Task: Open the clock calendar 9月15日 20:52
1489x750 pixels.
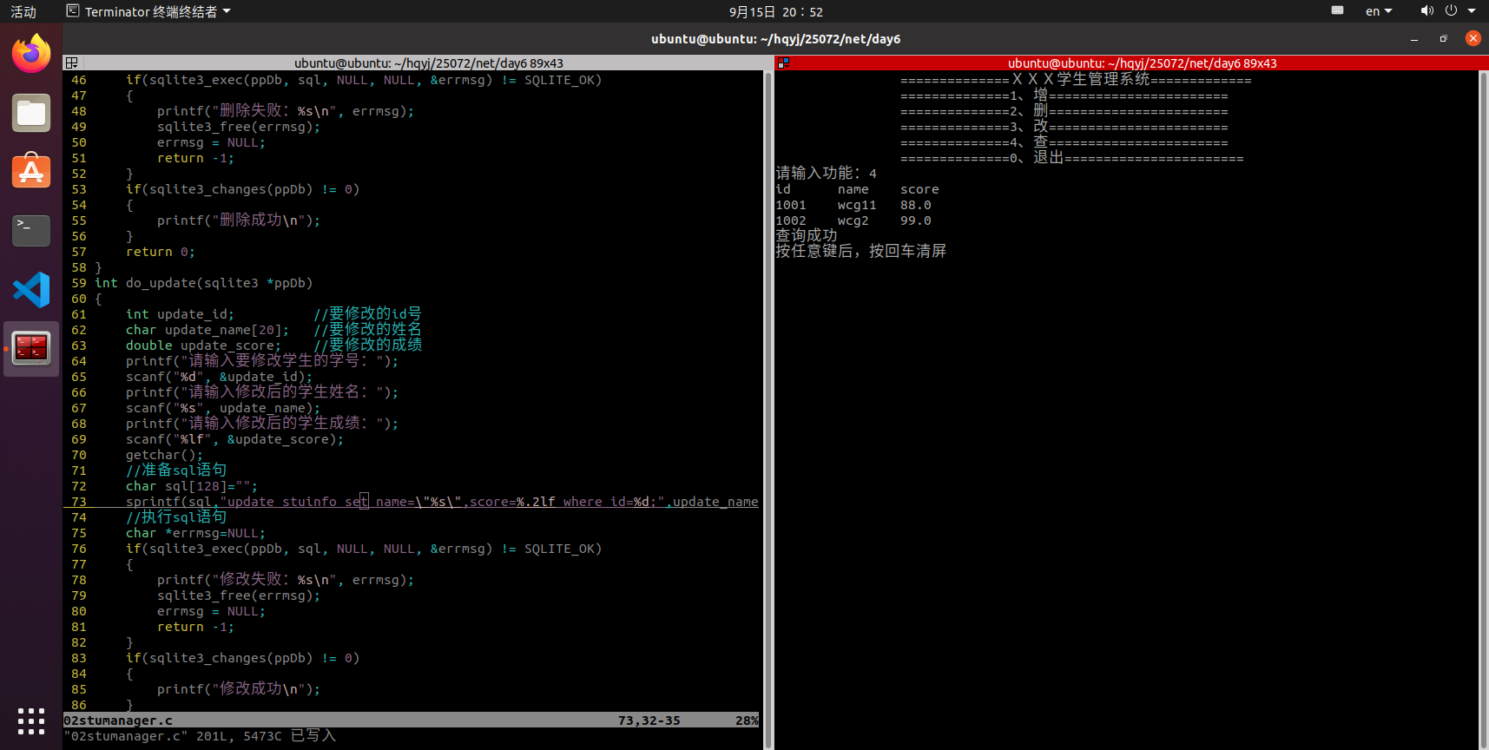Action: [x=775, y=11]
